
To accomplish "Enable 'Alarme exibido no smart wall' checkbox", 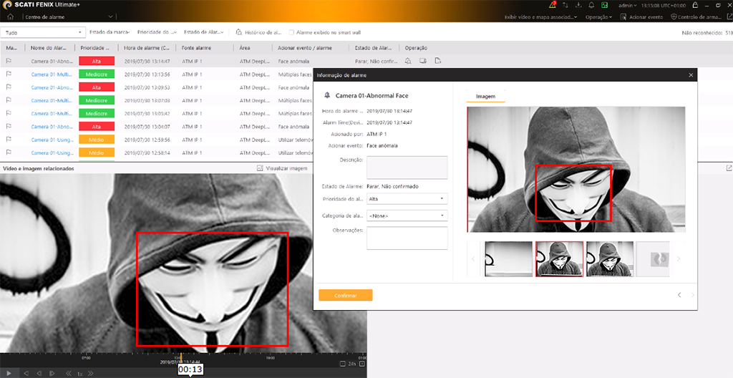I will pos(291,32).
